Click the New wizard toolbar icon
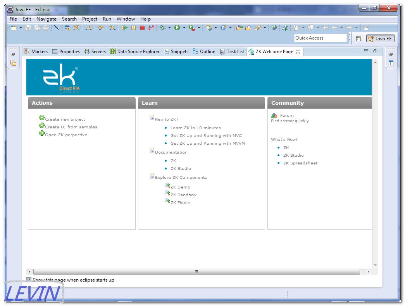 (14, 28)
